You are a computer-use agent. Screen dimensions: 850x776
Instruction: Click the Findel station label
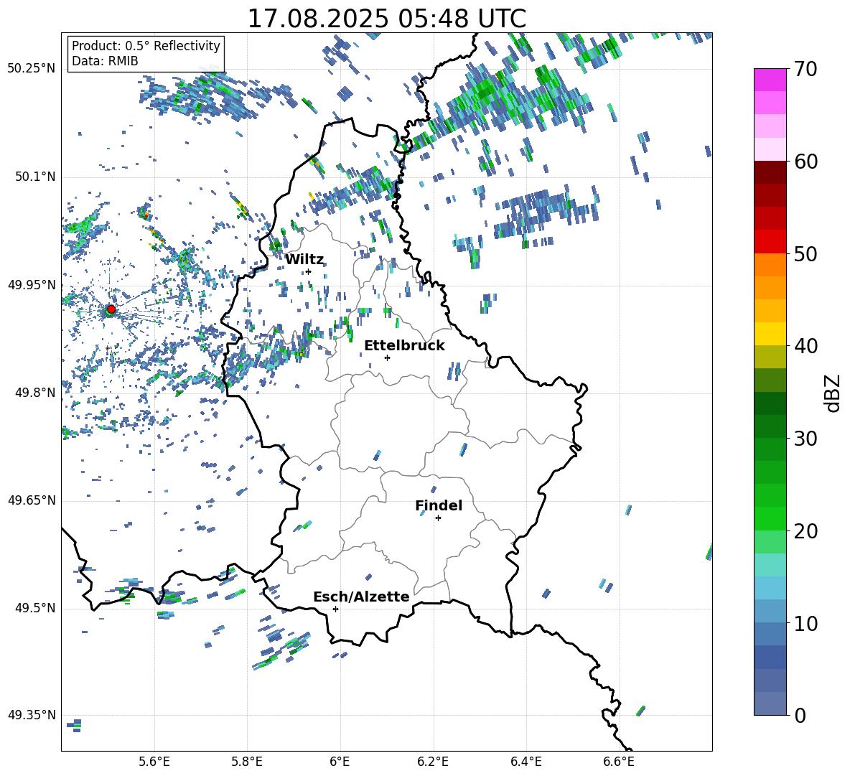coord(439,505)
